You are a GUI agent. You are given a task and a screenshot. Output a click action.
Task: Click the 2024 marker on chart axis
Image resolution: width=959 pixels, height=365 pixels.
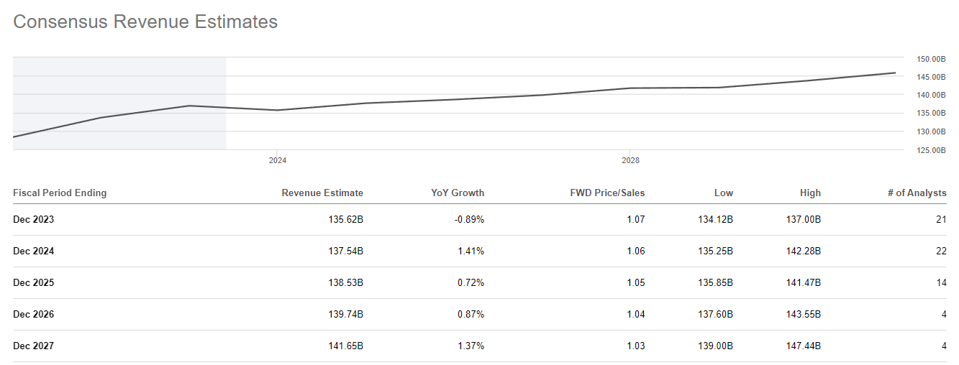(278, 161)
